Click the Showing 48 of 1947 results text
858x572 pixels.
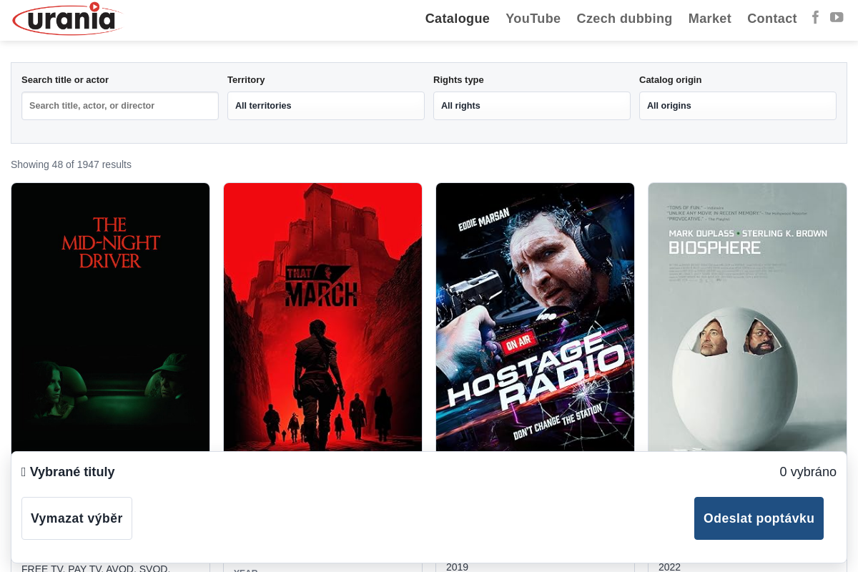coord(71,164)
